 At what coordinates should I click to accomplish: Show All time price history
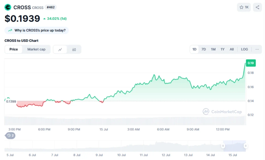click(232, 49)
